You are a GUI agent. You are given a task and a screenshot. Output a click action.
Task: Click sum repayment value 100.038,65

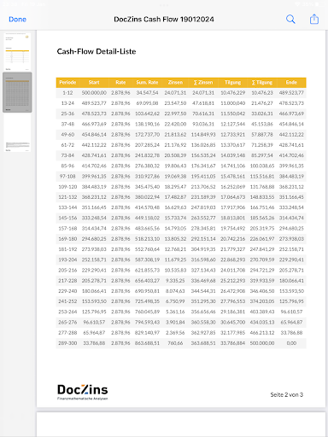(x=262, y=166)
